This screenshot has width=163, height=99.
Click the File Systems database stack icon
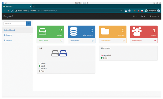coord(74,31)
